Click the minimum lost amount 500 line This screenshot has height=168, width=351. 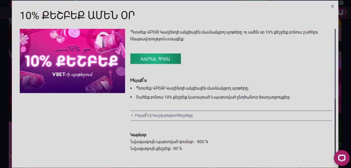(x=169, y=142)
